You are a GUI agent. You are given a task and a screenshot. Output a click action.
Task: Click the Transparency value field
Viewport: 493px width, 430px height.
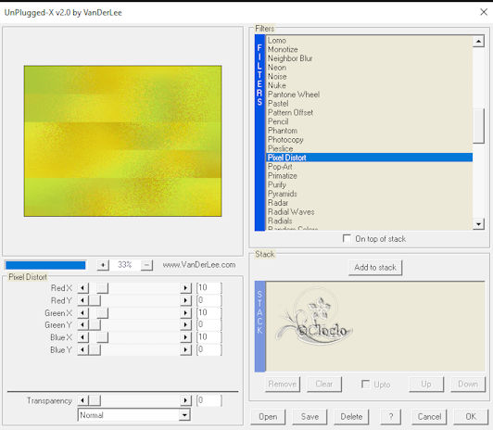coord(209,400)
